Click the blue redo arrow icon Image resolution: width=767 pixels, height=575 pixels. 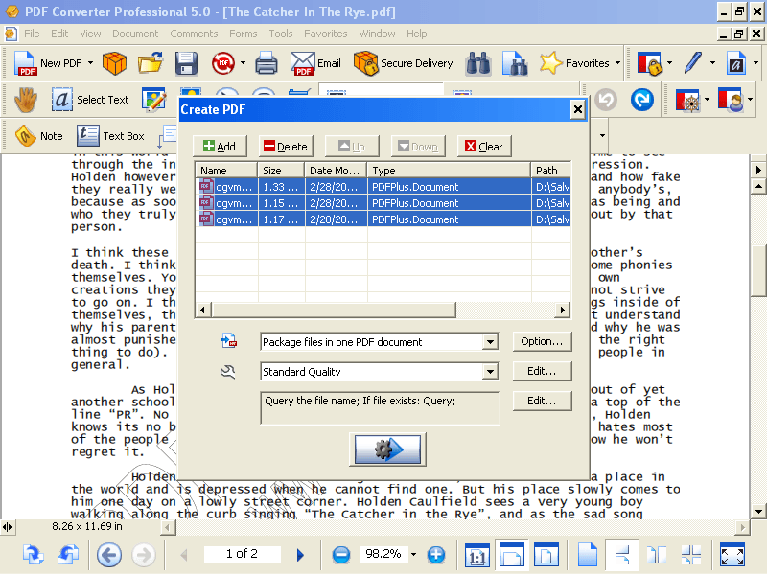click(x=642, y=100)
